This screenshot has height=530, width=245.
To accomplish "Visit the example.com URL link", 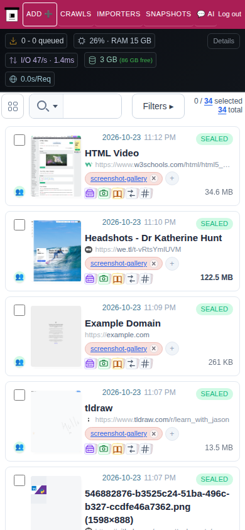I will [x=117, y=335].
